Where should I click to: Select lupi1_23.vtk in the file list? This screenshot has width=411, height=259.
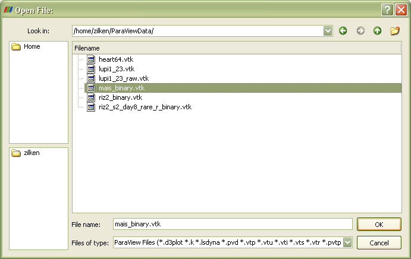117,69
